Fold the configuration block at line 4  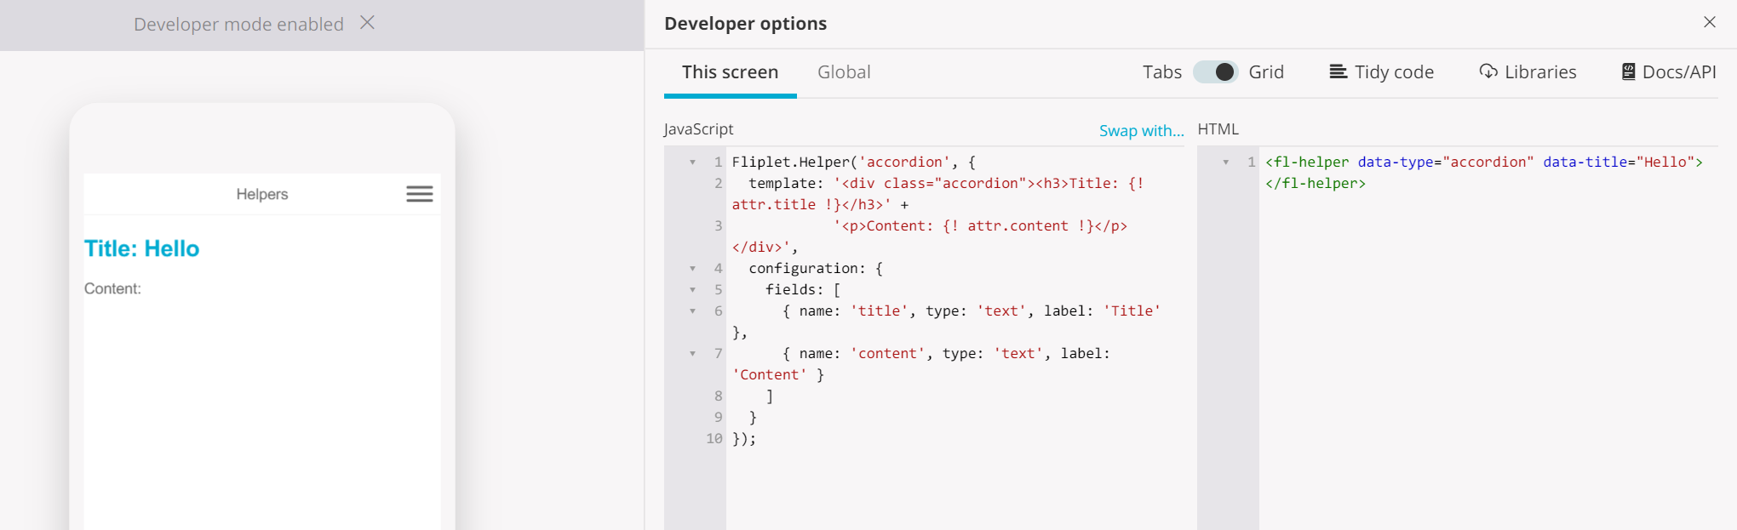(x=692, y=269)
